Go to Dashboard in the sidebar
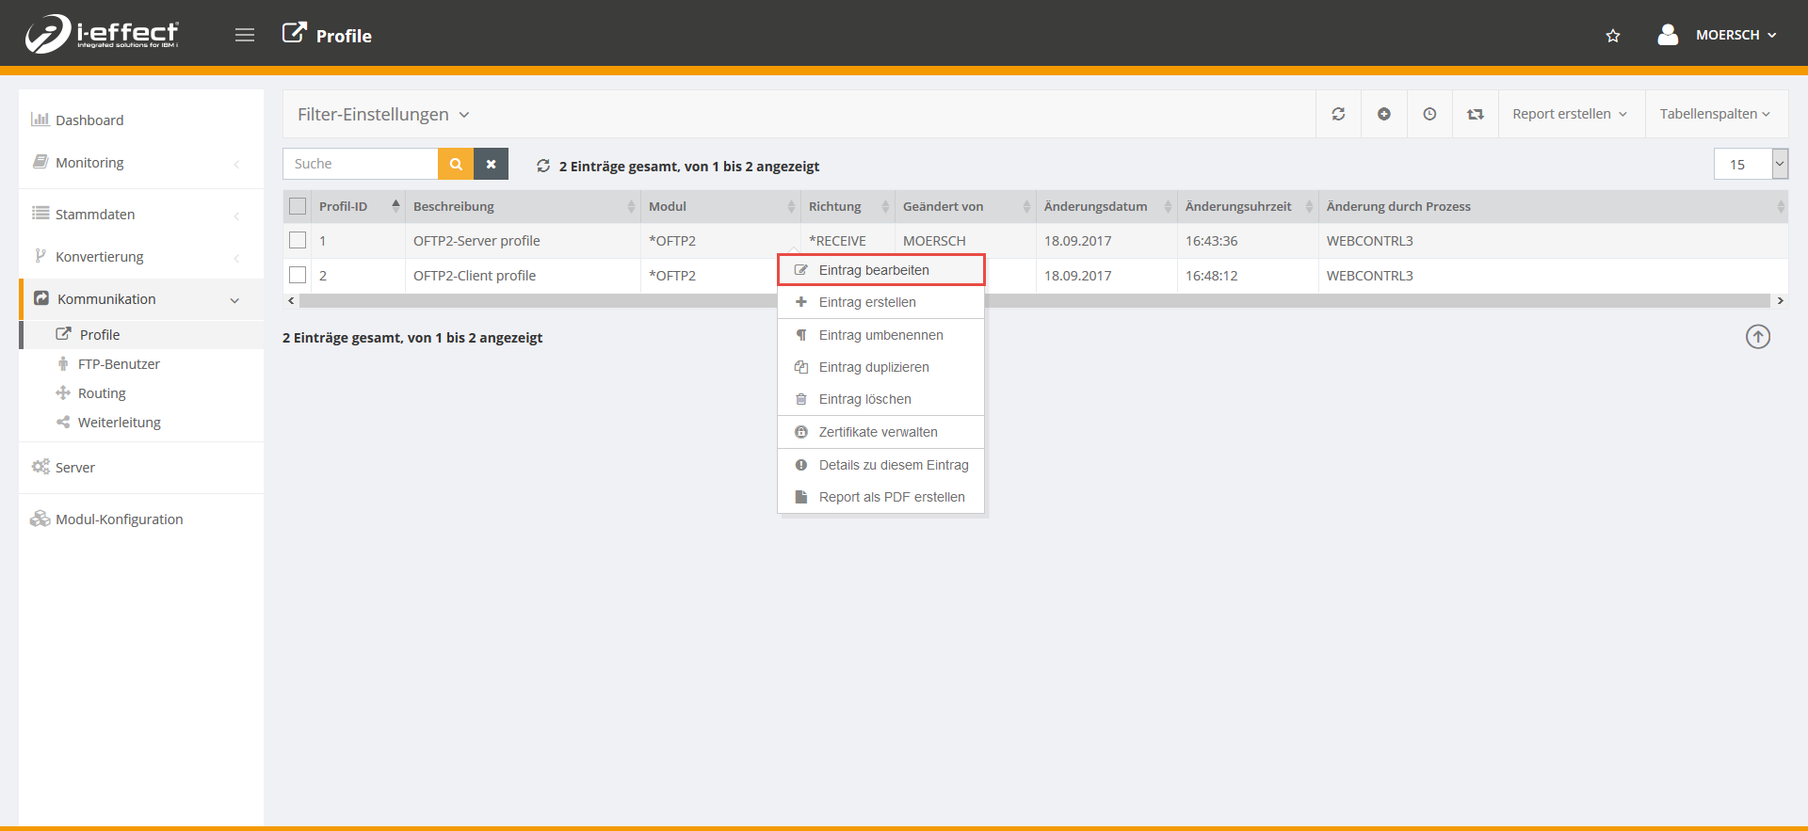 click(89, 120)
